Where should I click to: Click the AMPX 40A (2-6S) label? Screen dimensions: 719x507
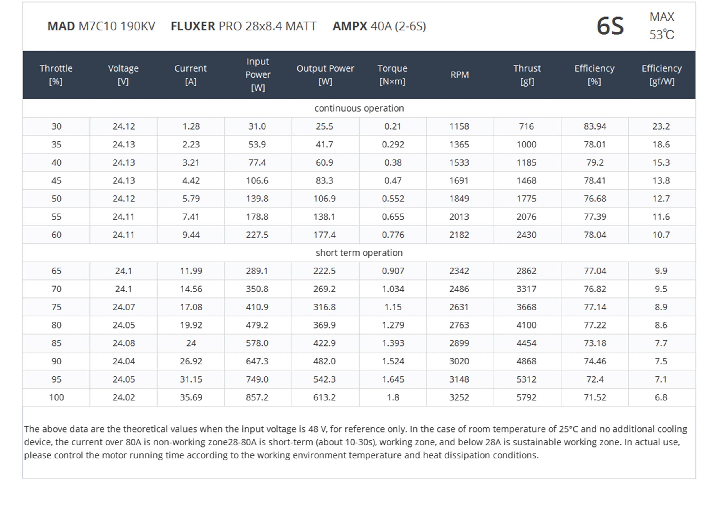tap(379, 26)
